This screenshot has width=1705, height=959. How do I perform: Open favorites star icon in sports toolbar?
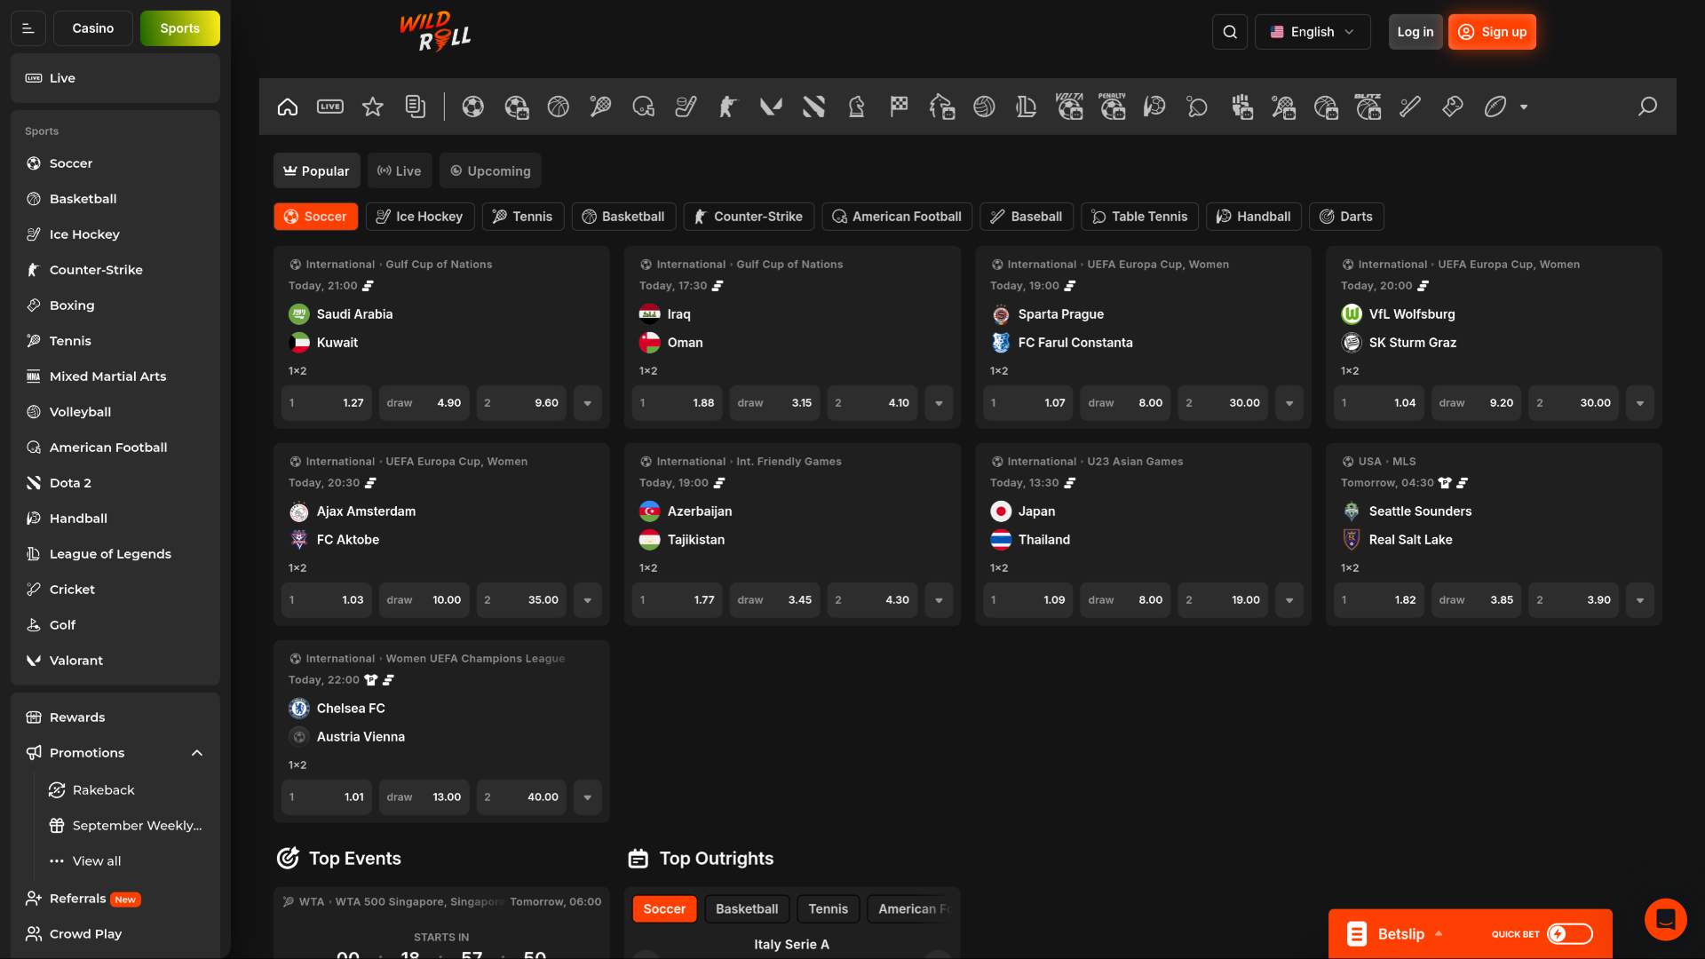(x=373, y=107)
